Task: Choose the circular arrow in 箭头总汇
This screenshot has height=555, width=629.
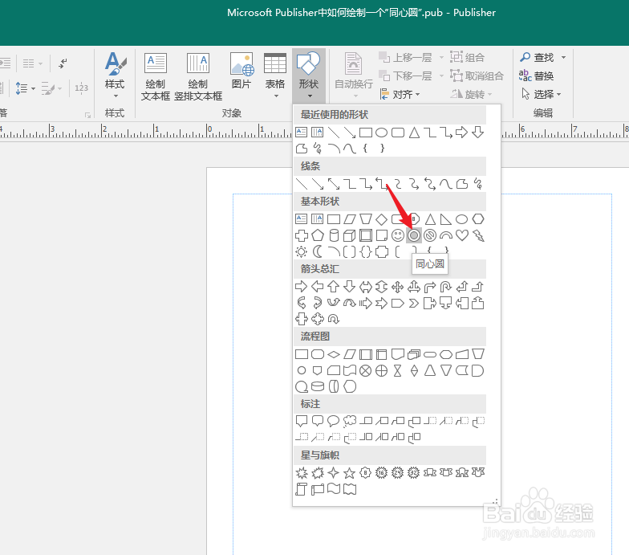Action: 334,320
